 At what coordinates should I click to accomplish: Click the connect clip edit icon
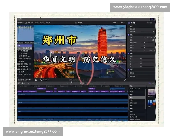22,83
